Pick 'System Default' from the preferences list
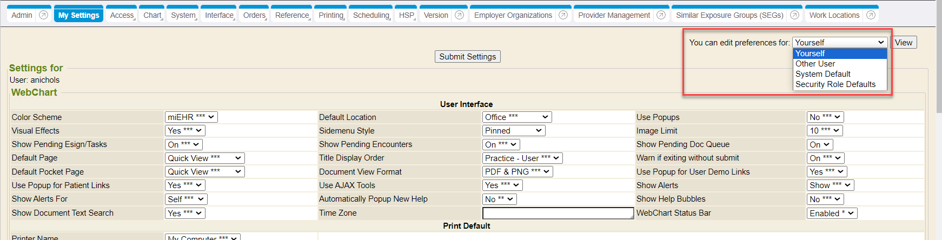 tap(822, 74)
